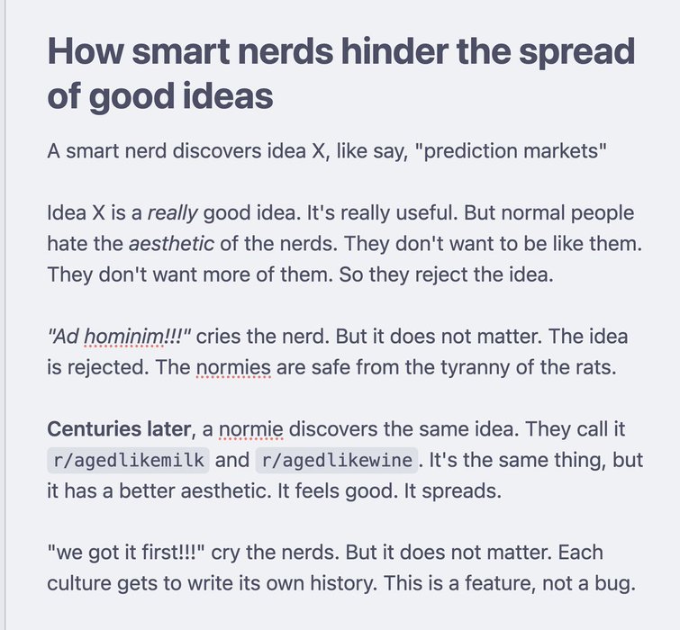Click the underlined word 'normies'
This screenshot has width=680, height=630.
click(x=233, y=367)
